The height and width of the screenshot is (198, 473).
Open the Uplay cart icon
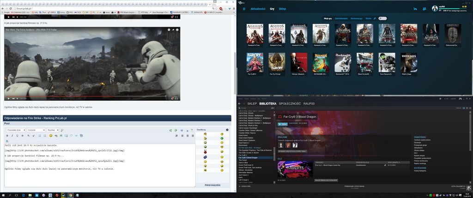click(x=415, y=9)
